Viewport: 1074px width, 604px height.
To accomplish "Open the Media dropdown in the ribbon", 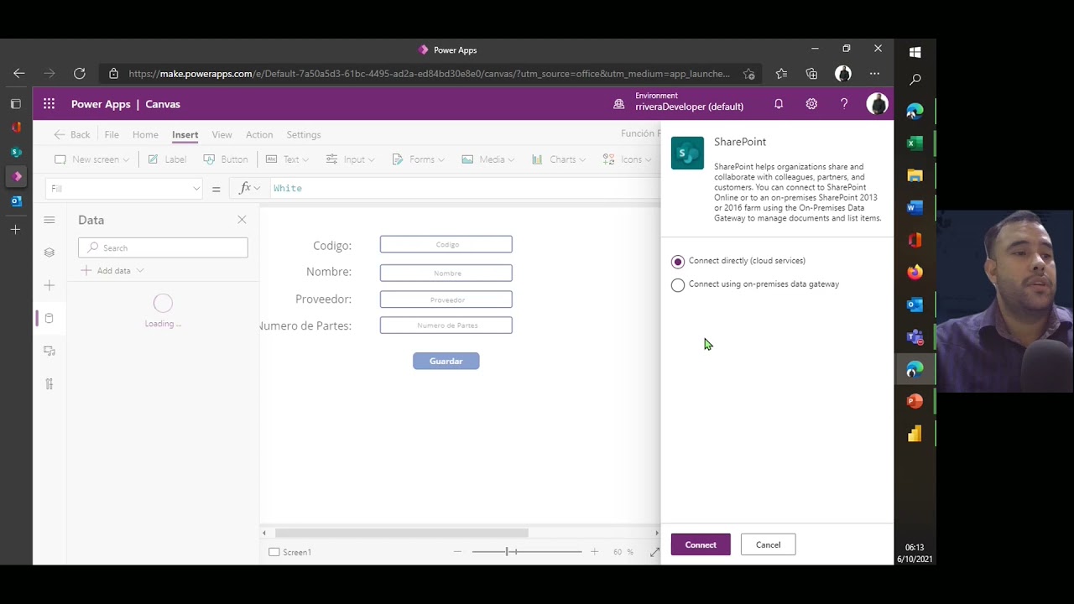I will (x=488, y=159).
